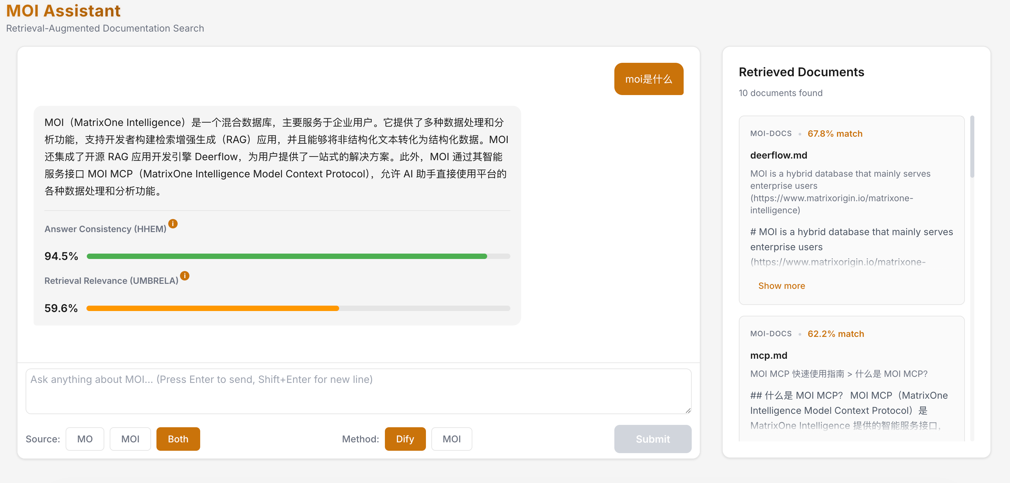
Task: Expand deerflow.md with Show more
Action: tap(782, 286)
